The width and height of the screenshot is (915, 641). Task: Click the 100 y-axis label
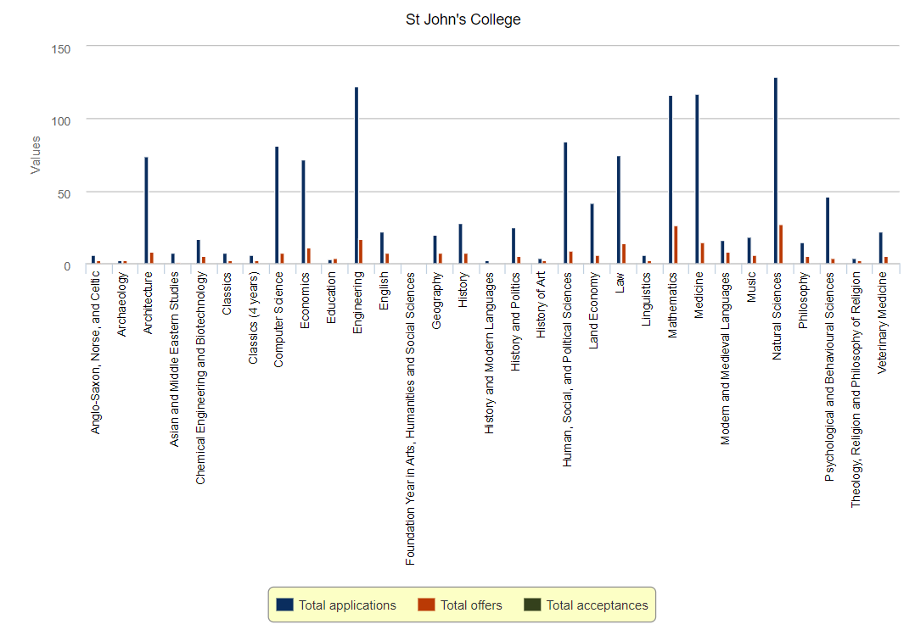61,121
